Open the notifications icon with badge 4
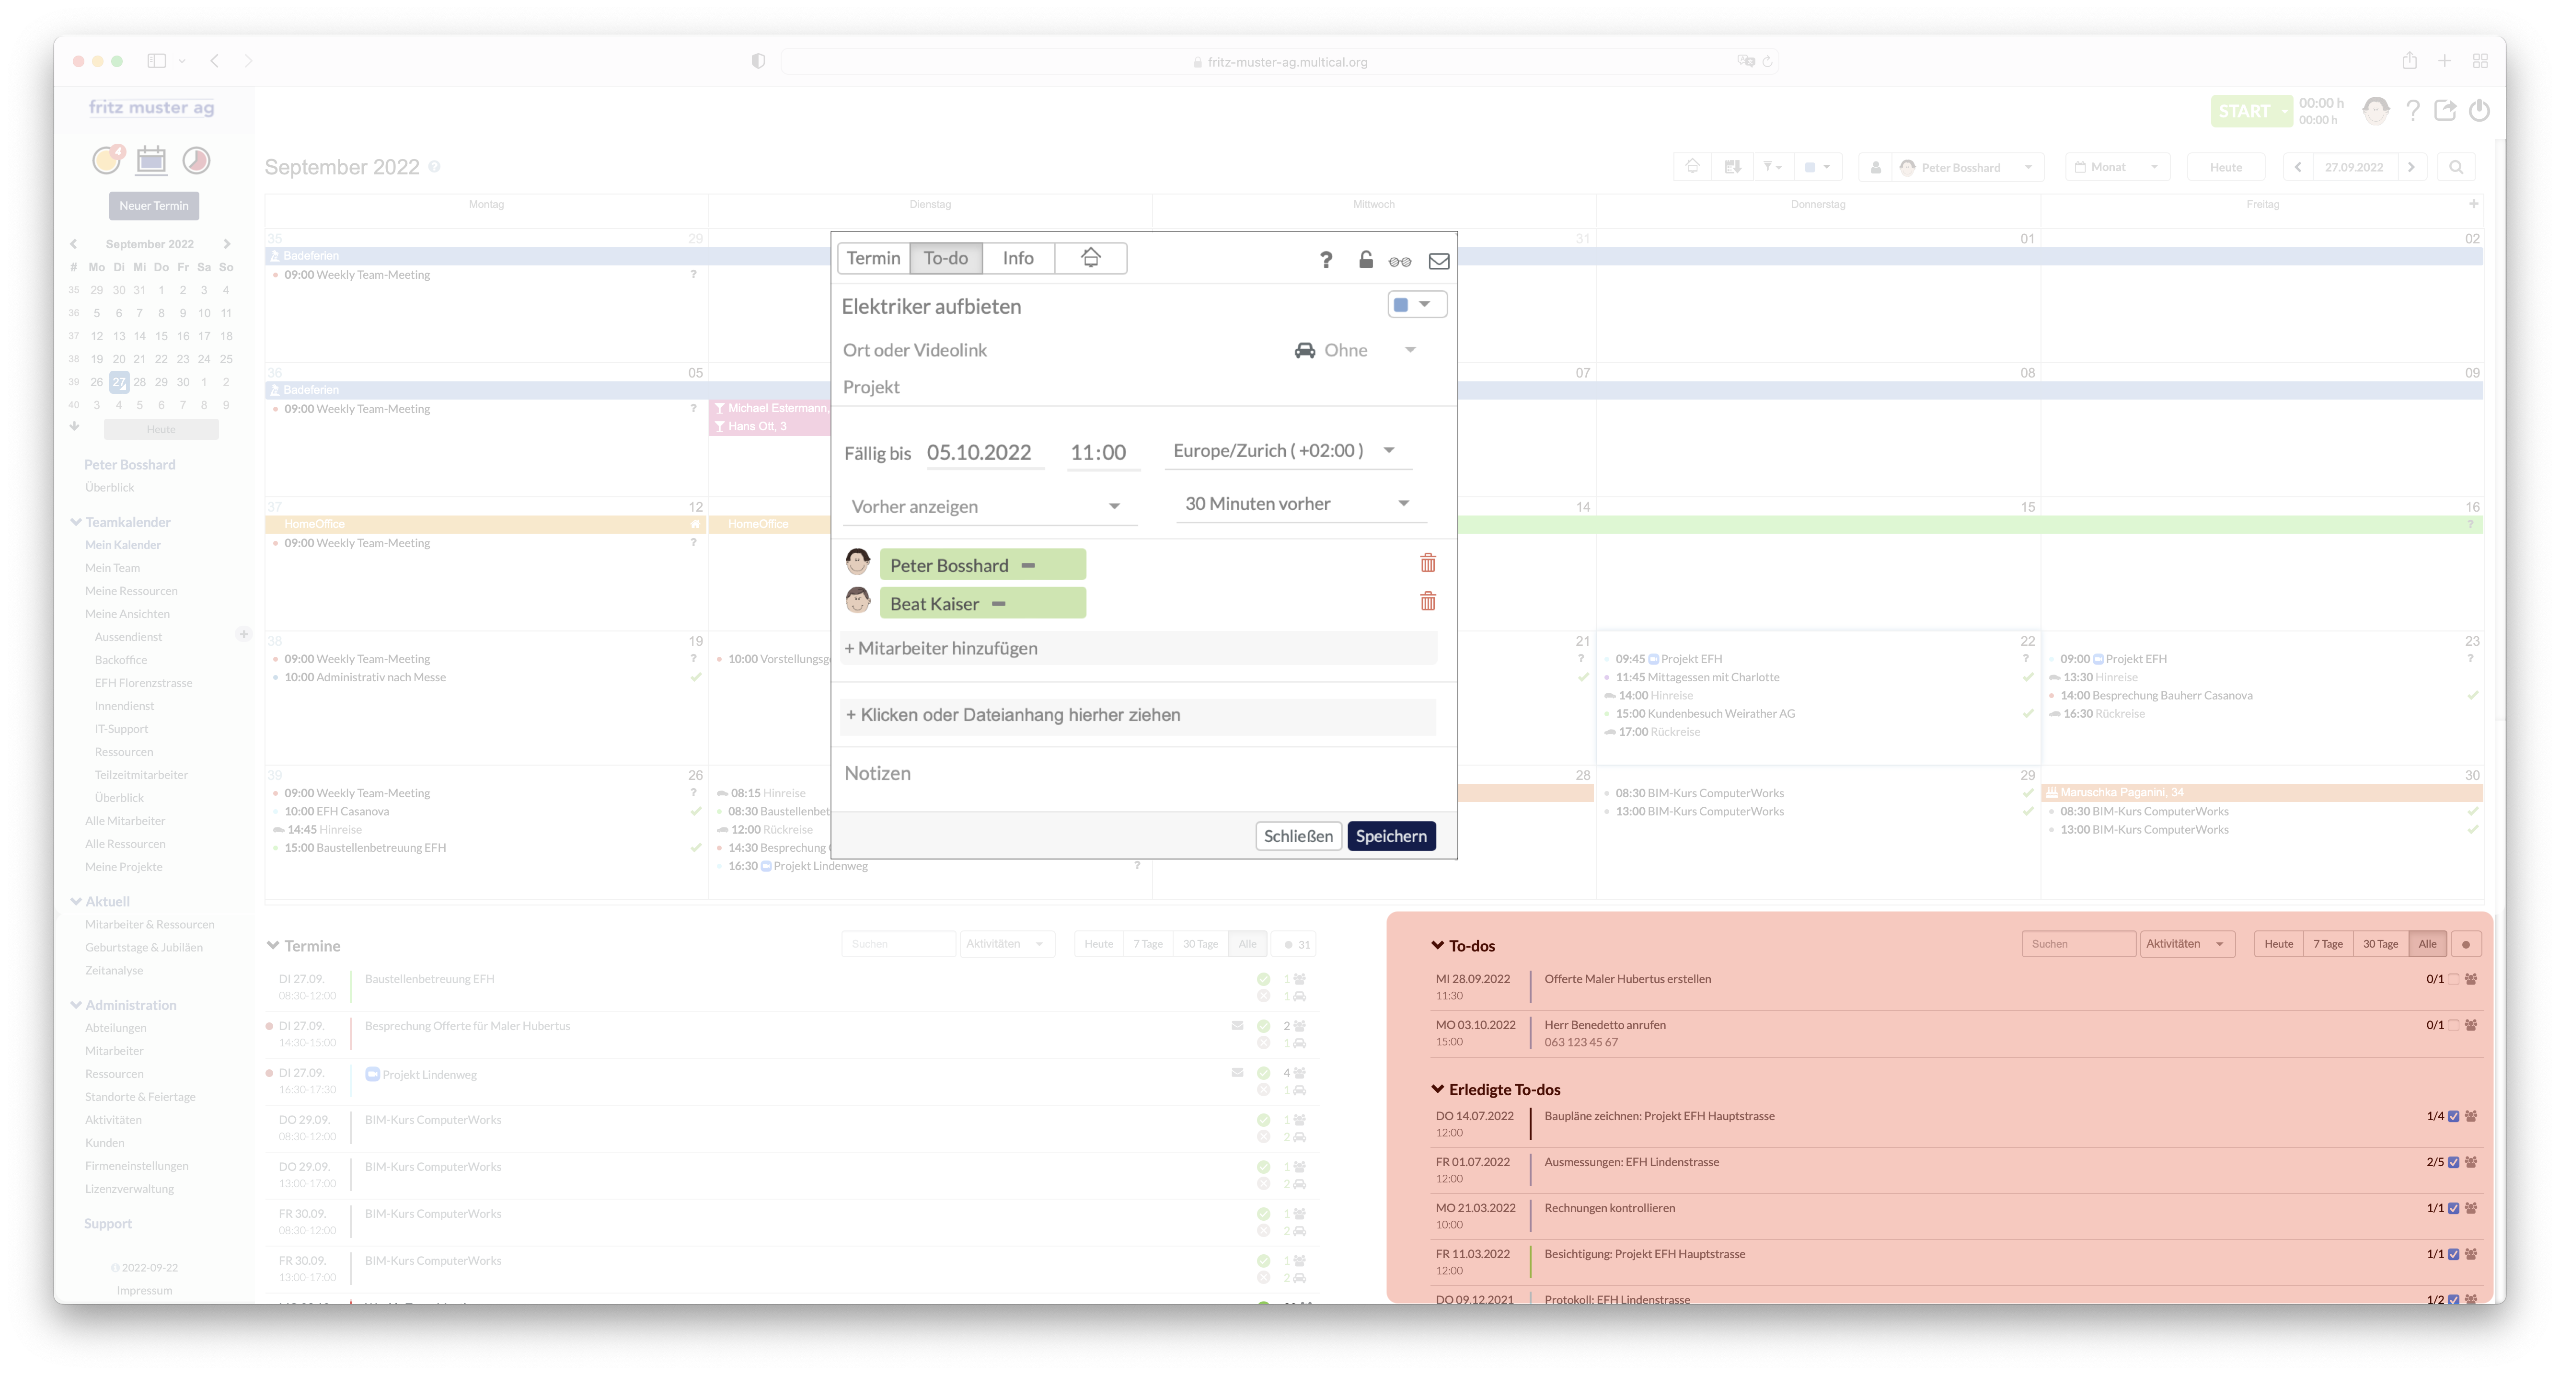This screenshot has width=2560, height=1375. (107, 159)
